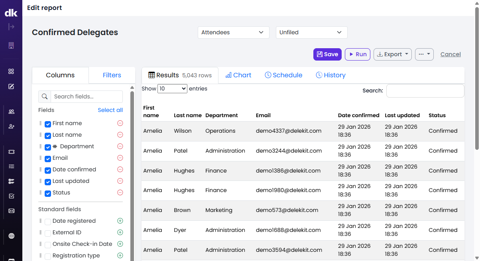The image size is (480, 261).
Task: Select the Results tab
Action: 180,75
